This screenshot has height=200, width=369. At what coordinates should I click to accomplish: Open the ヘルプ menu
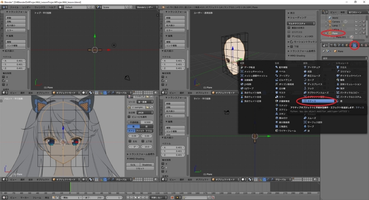pyautogui.click(x=52, y=7)
